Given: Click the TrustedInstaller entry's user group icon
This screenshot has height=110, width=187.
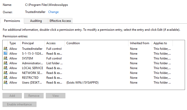Looking at the screenshot, I should 6,49.
